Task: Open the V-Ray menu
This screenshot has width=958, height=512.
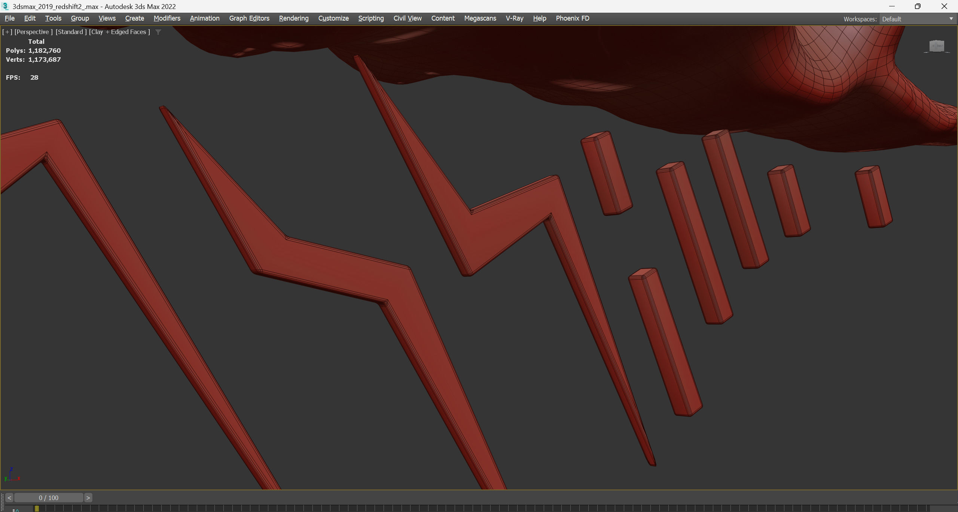Action: click(x=515, y=18)
